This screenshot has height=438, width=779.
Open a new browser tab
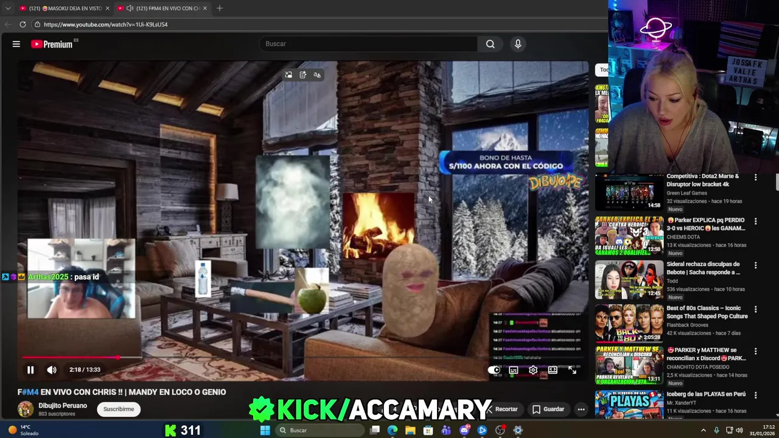[220, 8]
